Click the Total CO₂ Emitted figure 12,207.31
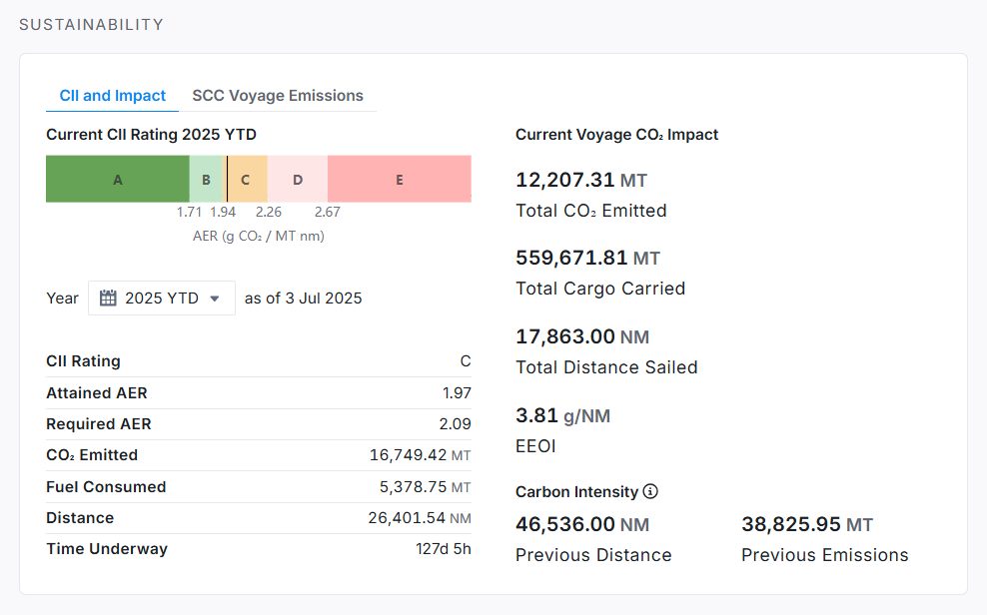The image size is (987, 615). (x=565, y=180)
